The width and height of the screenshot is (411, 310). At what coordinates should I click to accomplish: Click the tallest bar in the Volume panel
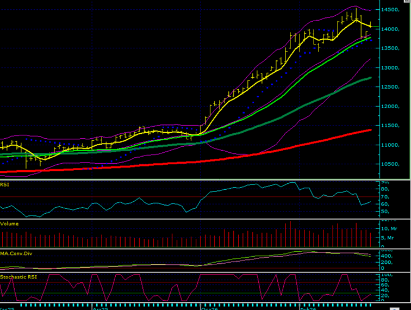[290, 233]
